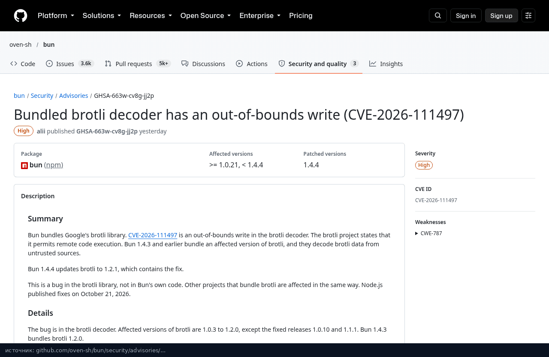This screenshot has width=549, height=357.
Task: Open the appearance settings sliders icon
Action: point(528,16)
